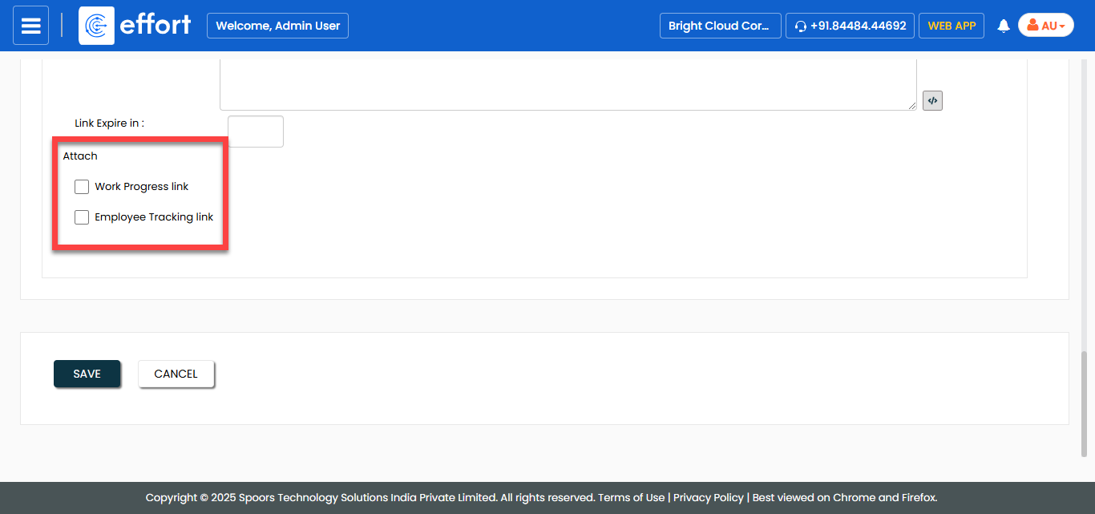Open the Terms of Use link
Image resolution: width=1095 pixels, height=514 pixels.
(x=631, y=497)
